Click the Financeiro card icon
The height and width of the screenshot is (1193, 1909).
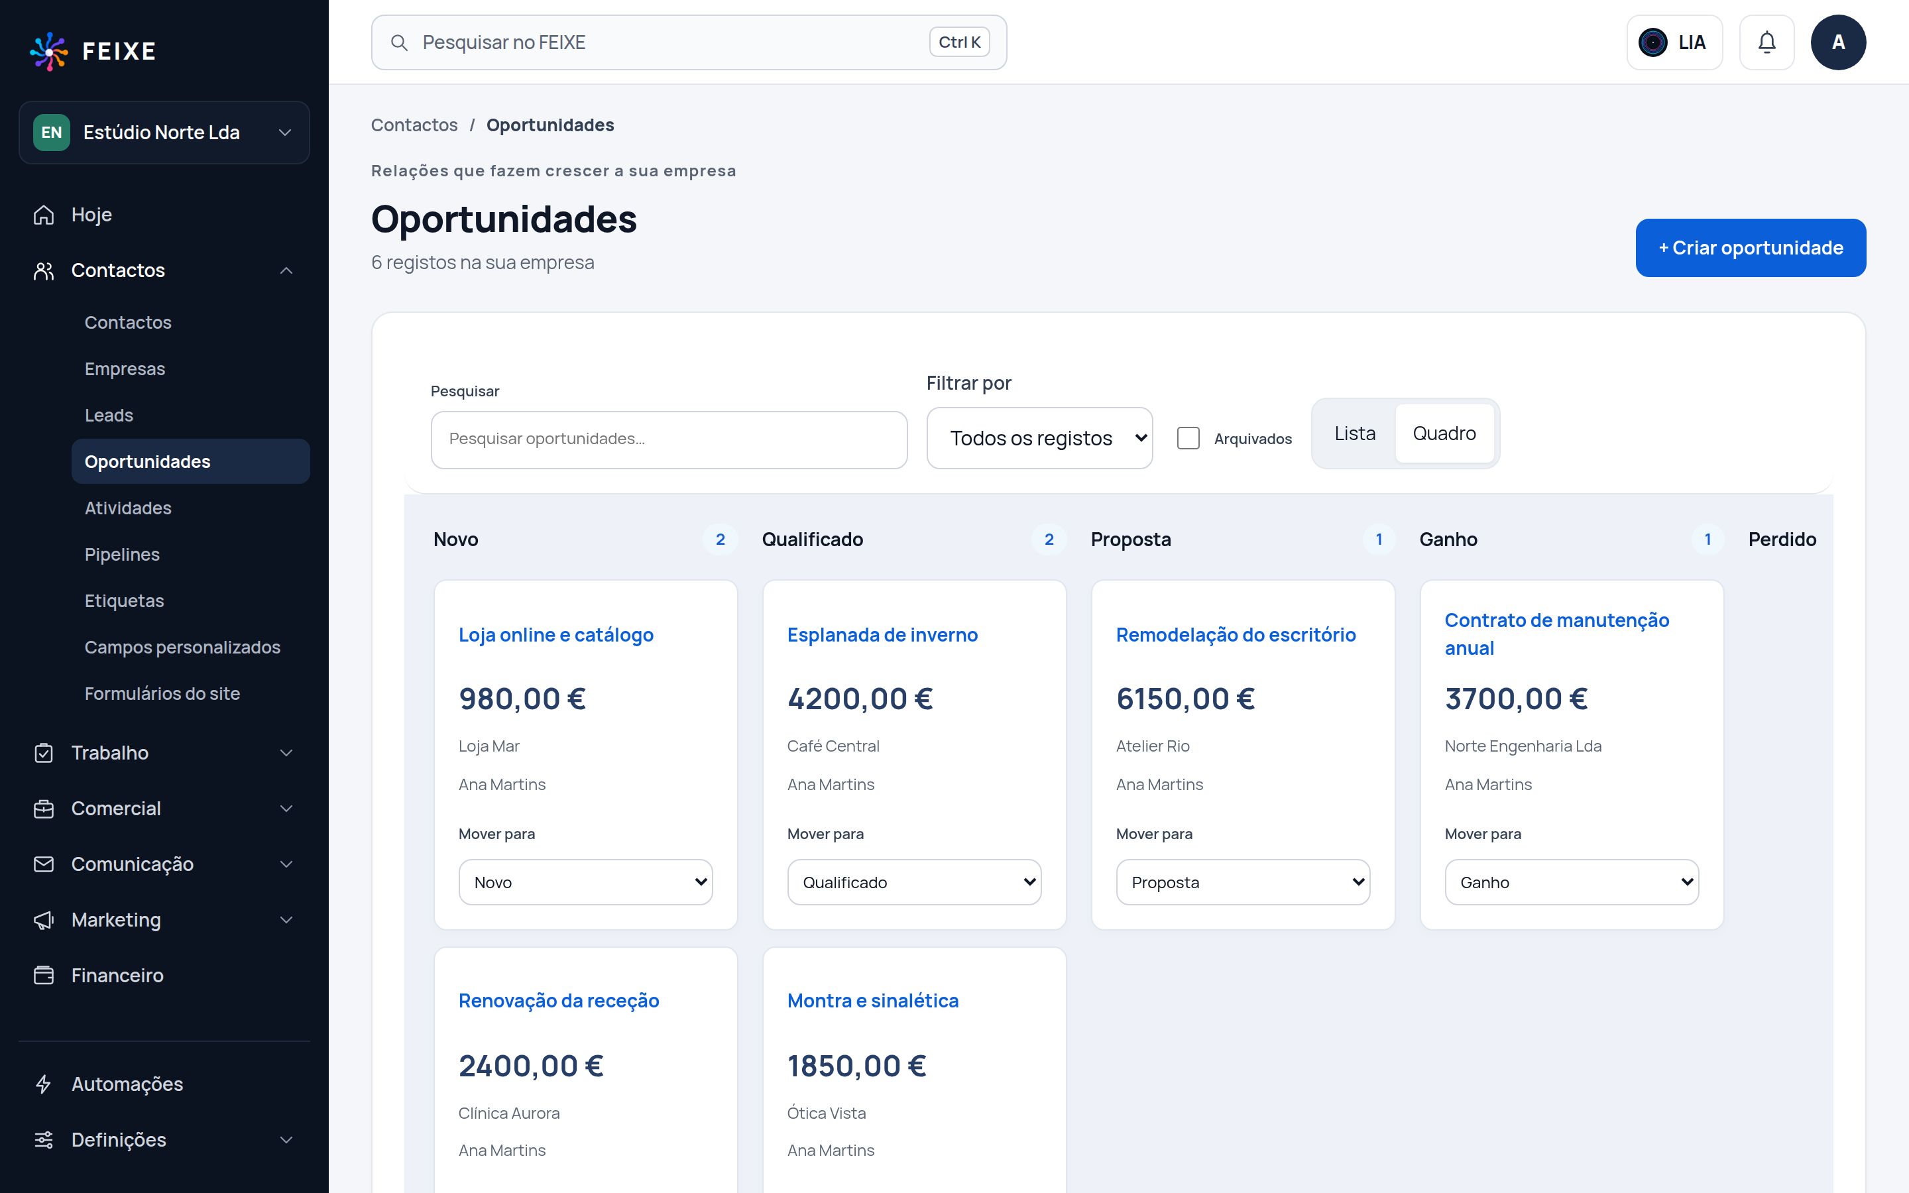tap(44, 975)
